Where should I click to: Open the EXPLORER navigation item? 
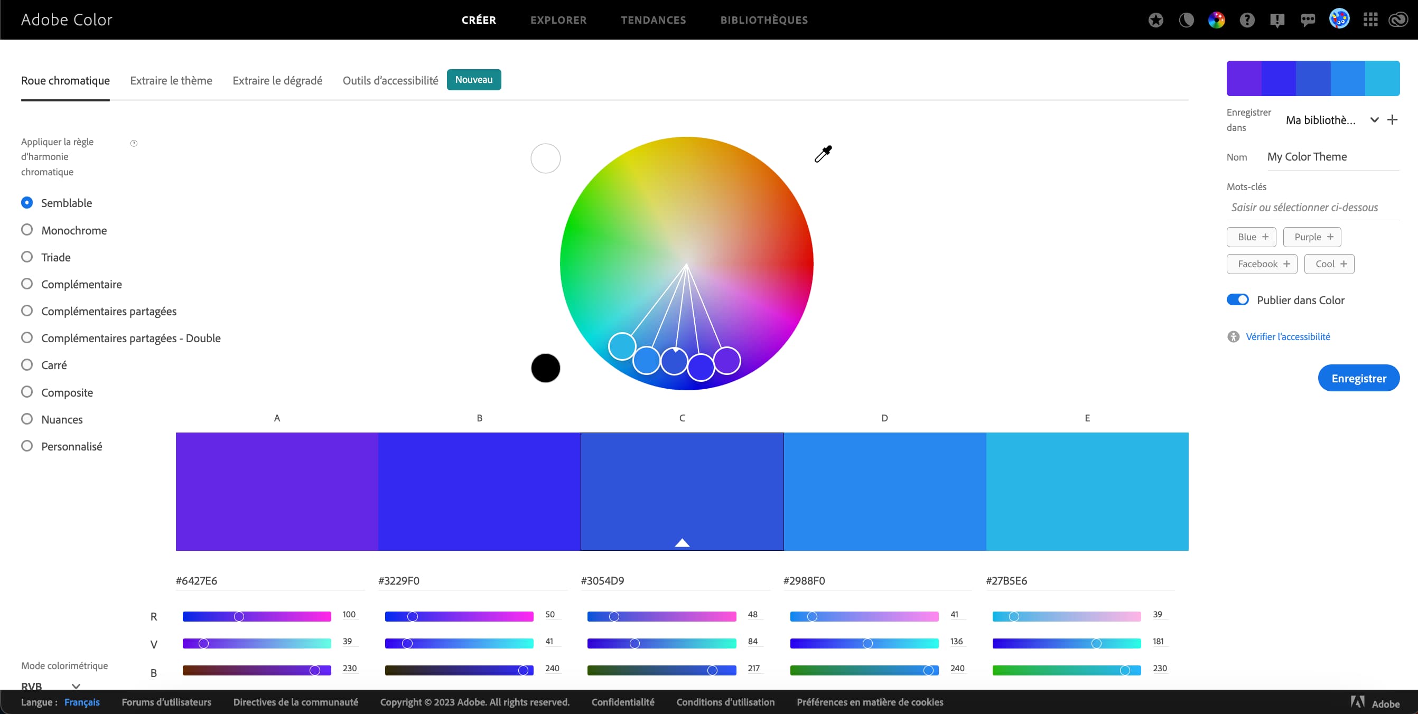pyautogui.click(x=558, y=20)
